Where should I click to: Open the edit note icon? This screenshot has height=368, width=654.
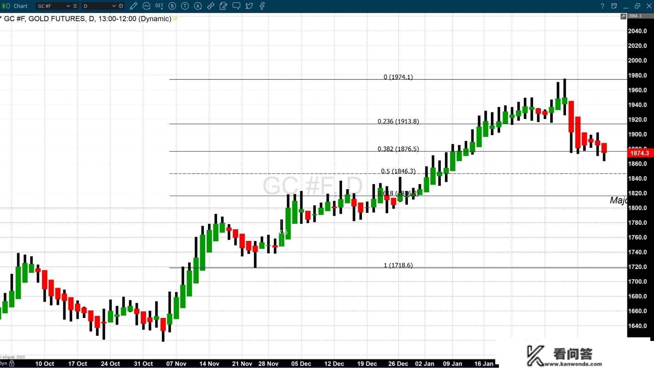coord(223,6)
